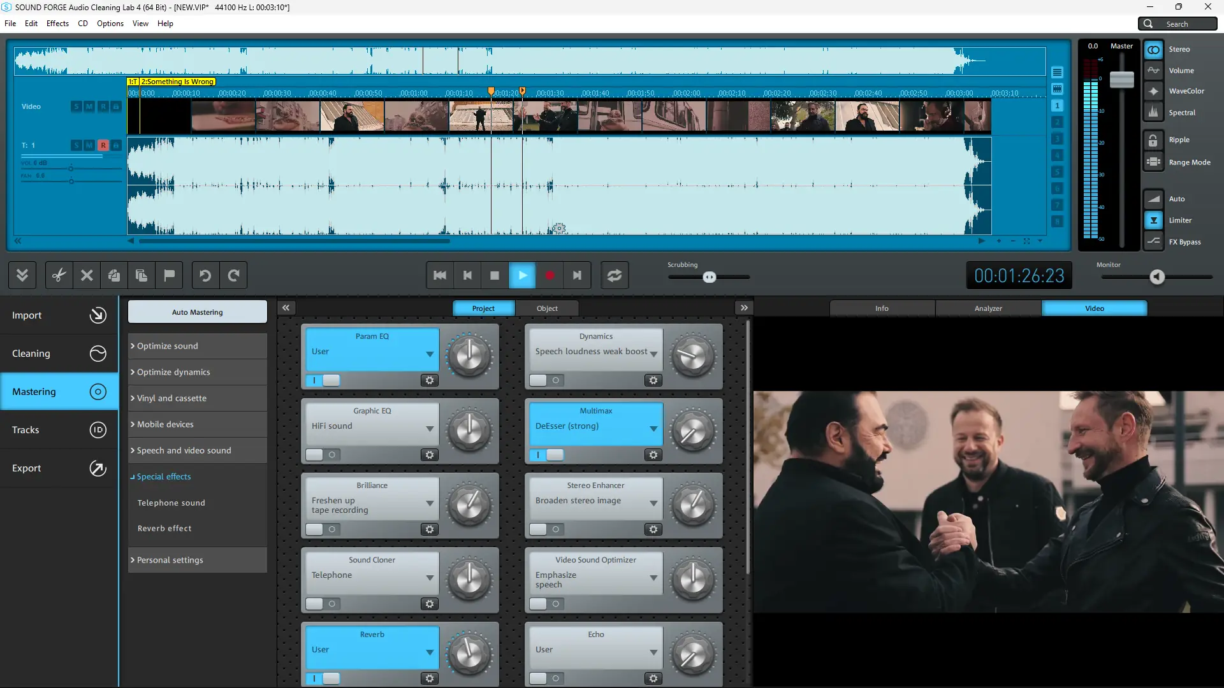Switch to the Analyzer tab
Screen dimensions: 1224x688
(x=987, y=308)
